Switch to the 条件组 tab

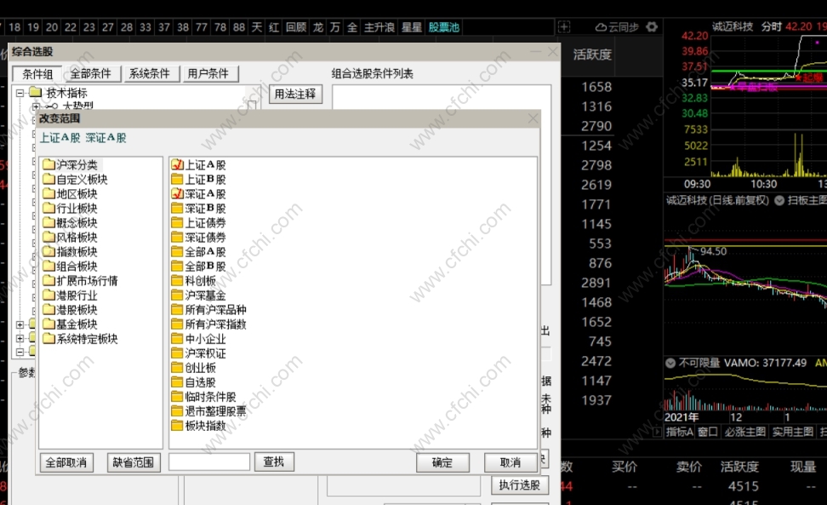37,74
